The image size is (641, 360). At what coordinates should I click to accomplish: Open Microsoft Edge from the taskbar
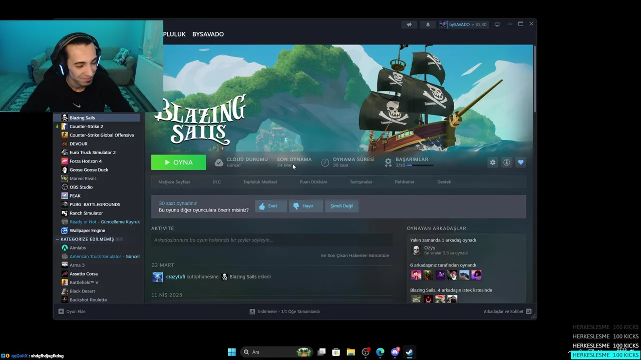380,352
